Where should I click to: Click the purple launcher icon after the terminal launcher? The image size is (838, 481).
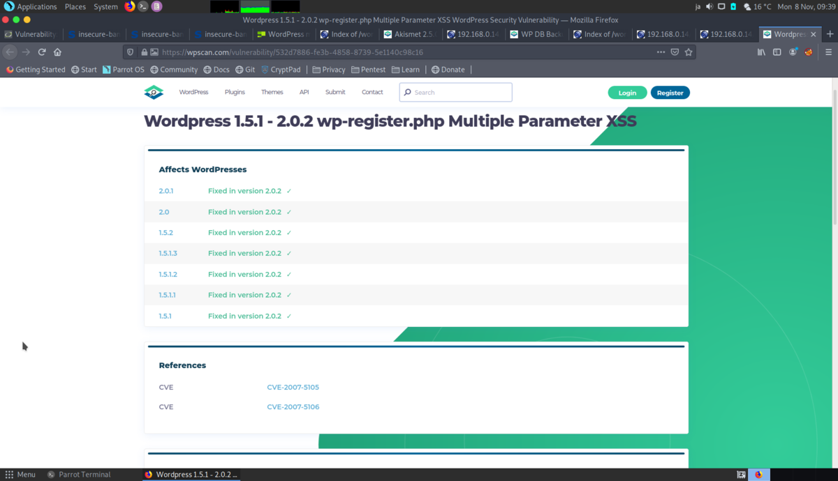pos(156,6)
